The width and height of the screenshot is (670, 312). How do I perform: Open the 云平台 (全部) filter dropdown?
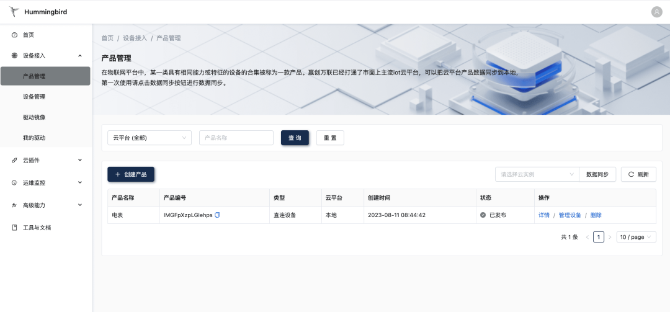(x=149, y=138)
